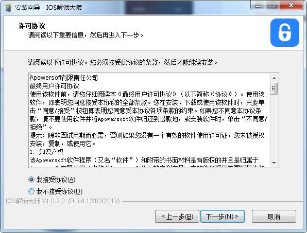Close the IOS解锁大师 setup window

click(x=291, y=6)
